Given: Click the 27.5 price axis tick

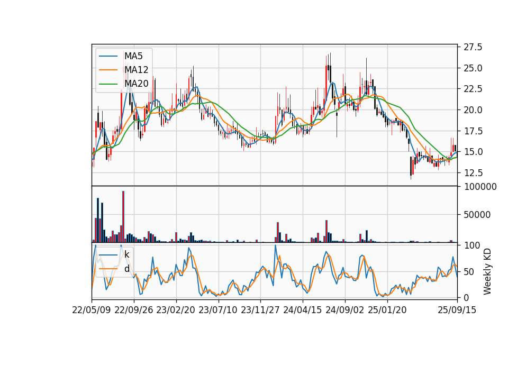Looking at the screenshot, I should (473, 47).
